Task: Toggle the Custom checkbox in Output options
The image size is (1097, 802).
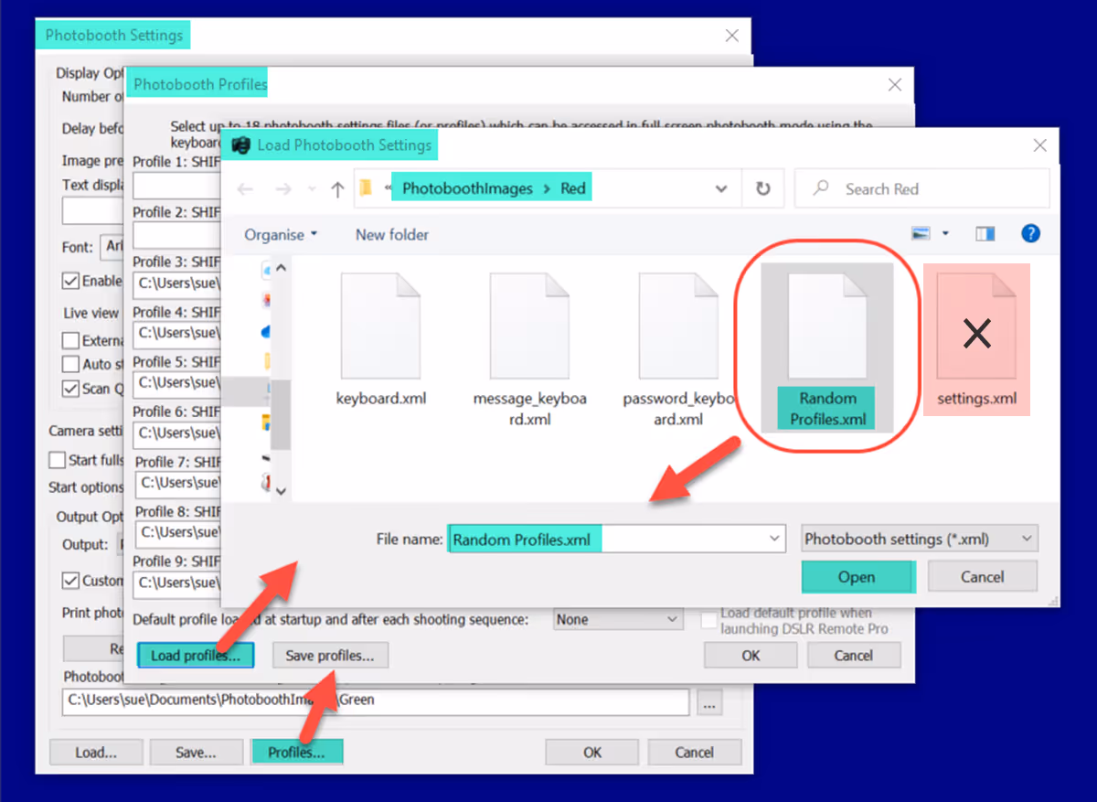Action: [x=70, y=581]
